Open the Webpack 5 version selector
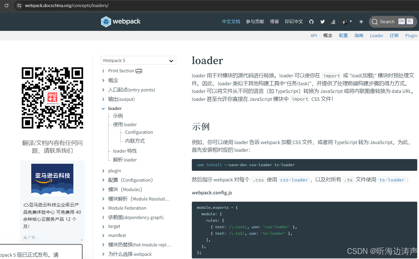419x259 pixels. point(138,60)
